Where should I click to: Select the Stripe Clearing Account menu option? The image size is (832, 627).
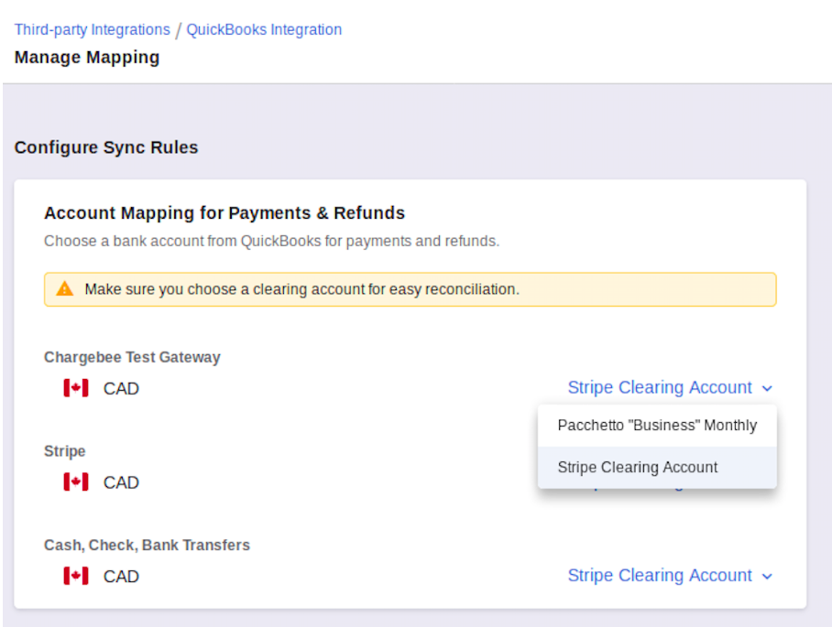click(638, 468)
